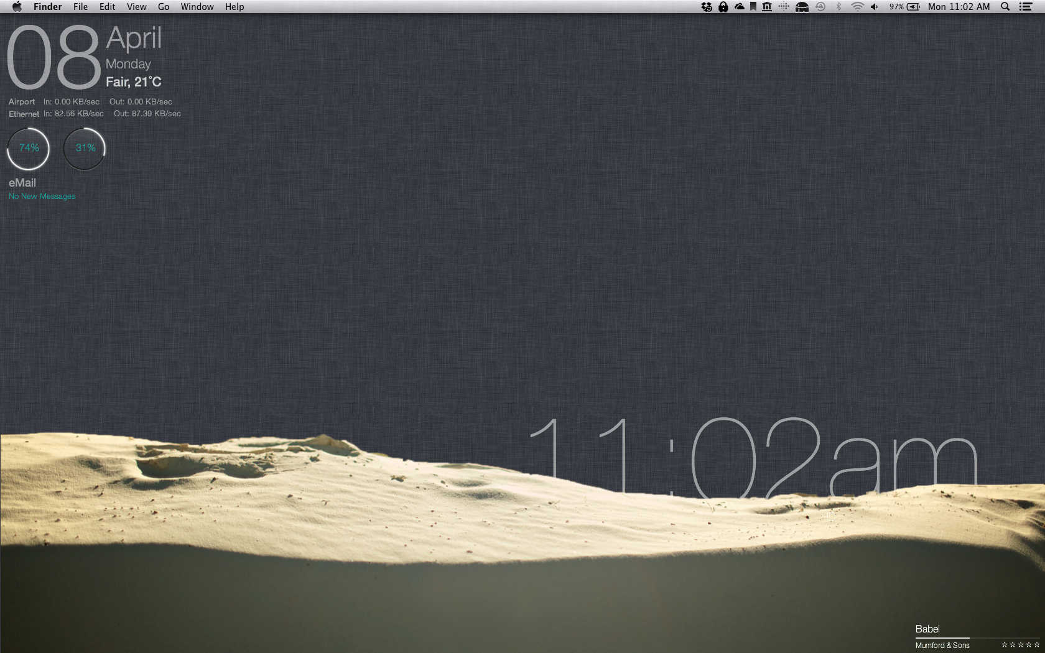The image size is (1045, 653).
Task: Click the artist name "Mumford & Sons"
Action: pyautogui.click(x=942, y=646)
